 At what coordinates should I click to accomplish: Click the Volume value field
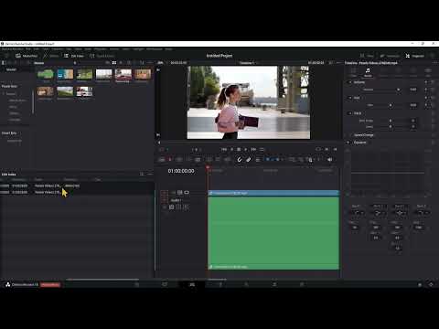click(x=413, y=90)
